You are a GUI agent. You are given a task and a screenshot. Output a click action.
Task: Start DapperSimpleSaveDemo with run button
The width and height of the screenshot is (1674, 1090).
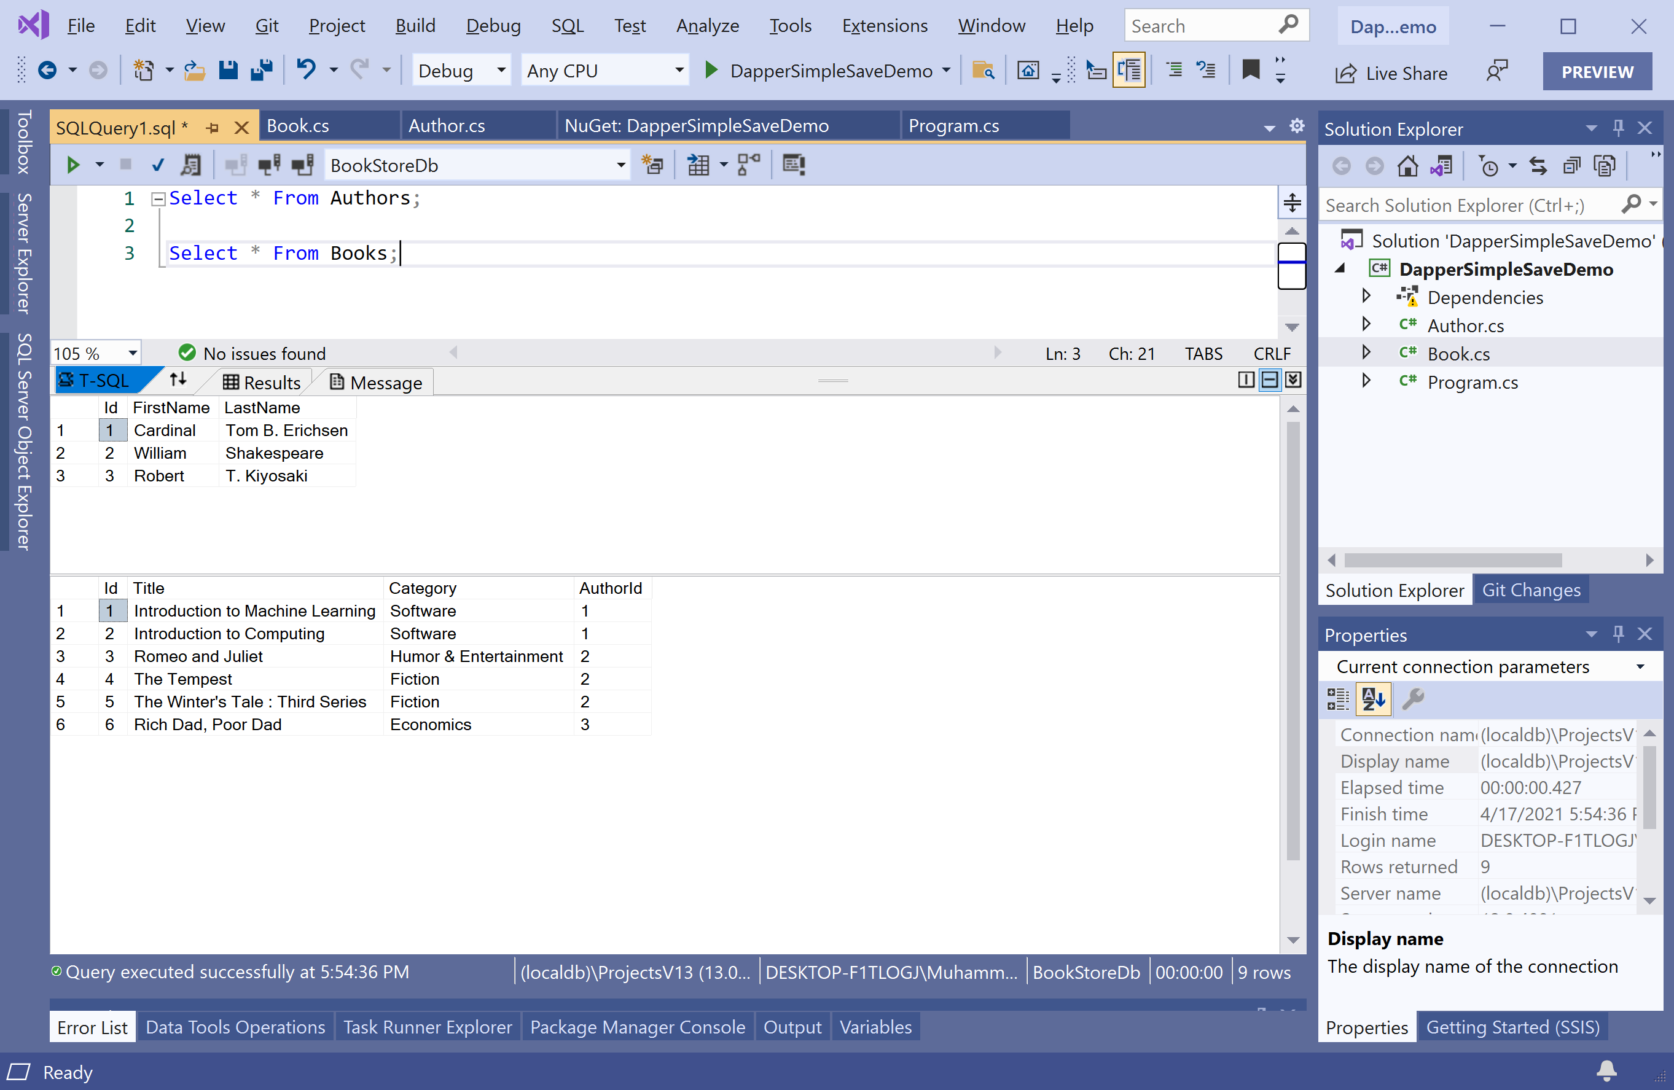(711, 71)
